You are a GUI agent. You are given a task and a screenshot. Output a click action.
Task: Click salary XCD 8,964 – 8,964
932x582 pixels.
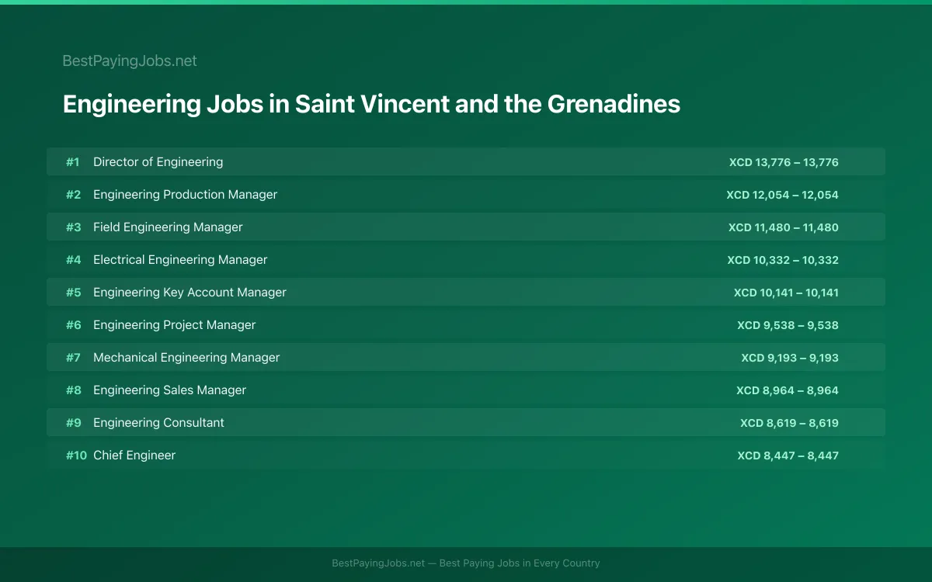(x=788, y=390)
